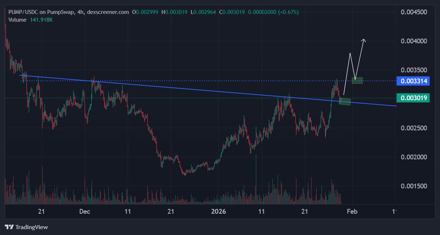Select the Feb label on time axis
This screenshot has height=235, width=440.
352,212
